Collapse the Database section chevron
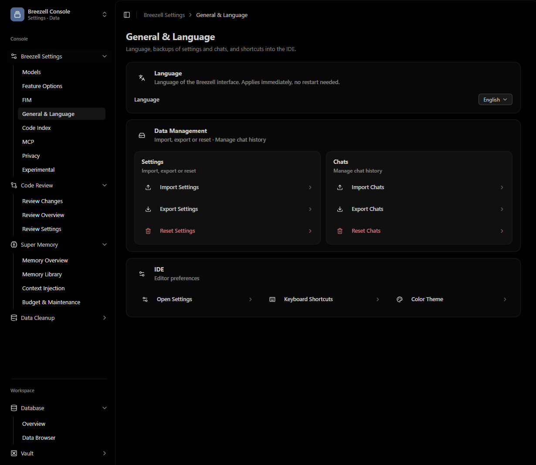Viewport: 536px width, 465px height. click(105, 408)
